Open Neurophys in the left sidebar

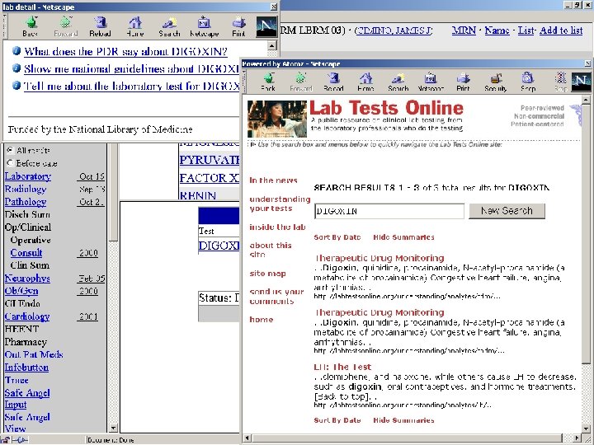coord(27,279)
